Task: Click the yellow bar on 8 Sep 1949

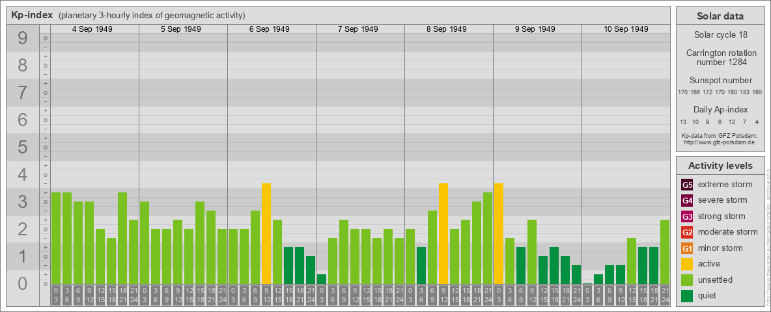Action: [x=443, y=233]
